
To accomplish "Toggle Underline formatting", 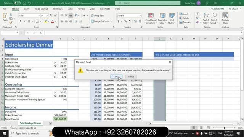I will tap(29, 21).
